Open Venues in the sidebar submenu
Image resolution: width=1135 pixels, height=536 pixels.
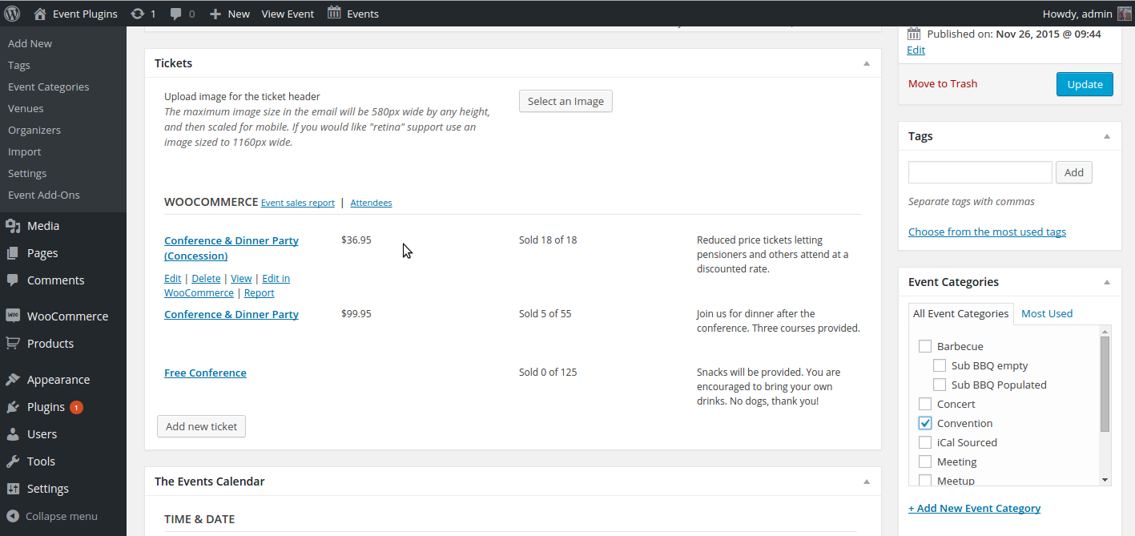pyautogui.click(x=26, y=108)
